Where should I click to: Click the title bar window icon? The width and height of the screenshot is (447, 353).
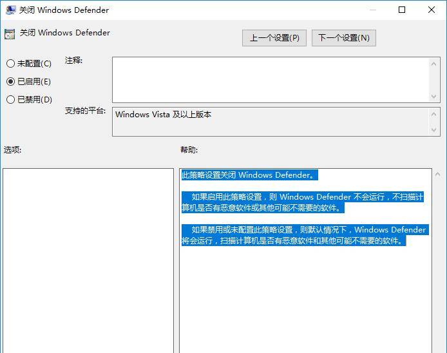10,10
